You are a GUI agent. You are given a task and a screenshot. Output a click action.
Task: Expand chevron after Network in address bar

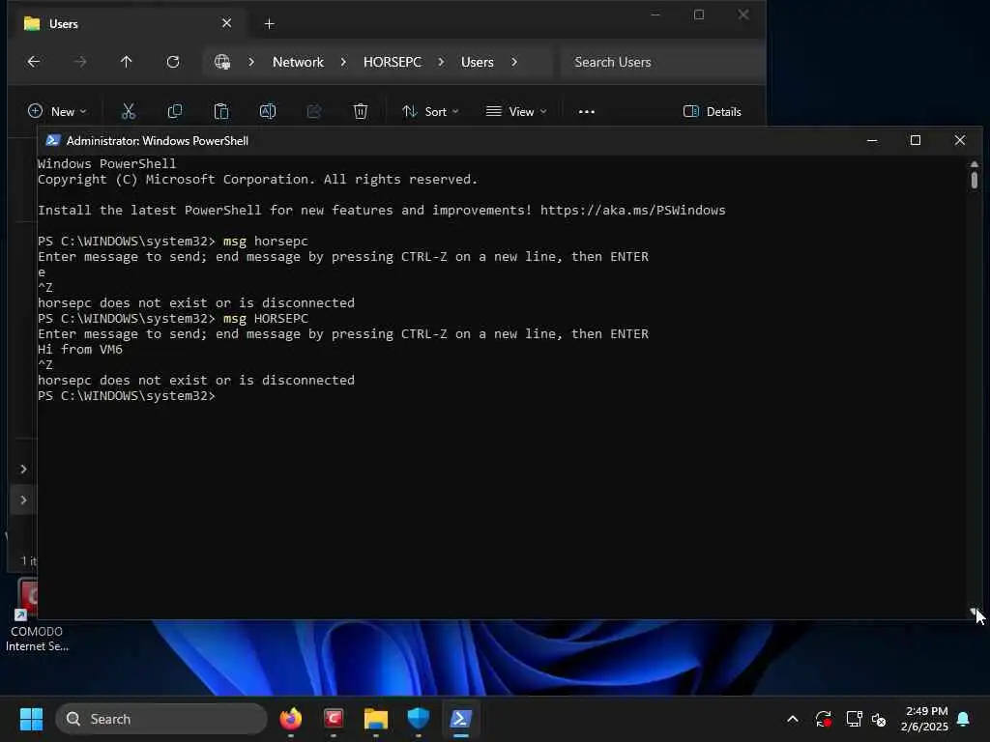[x=343, y=62]
